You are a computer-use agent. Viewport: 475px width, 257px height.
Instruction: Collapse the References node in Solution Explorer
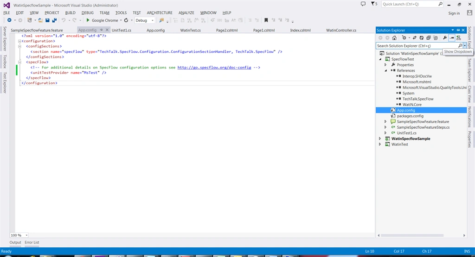point(386,70)
